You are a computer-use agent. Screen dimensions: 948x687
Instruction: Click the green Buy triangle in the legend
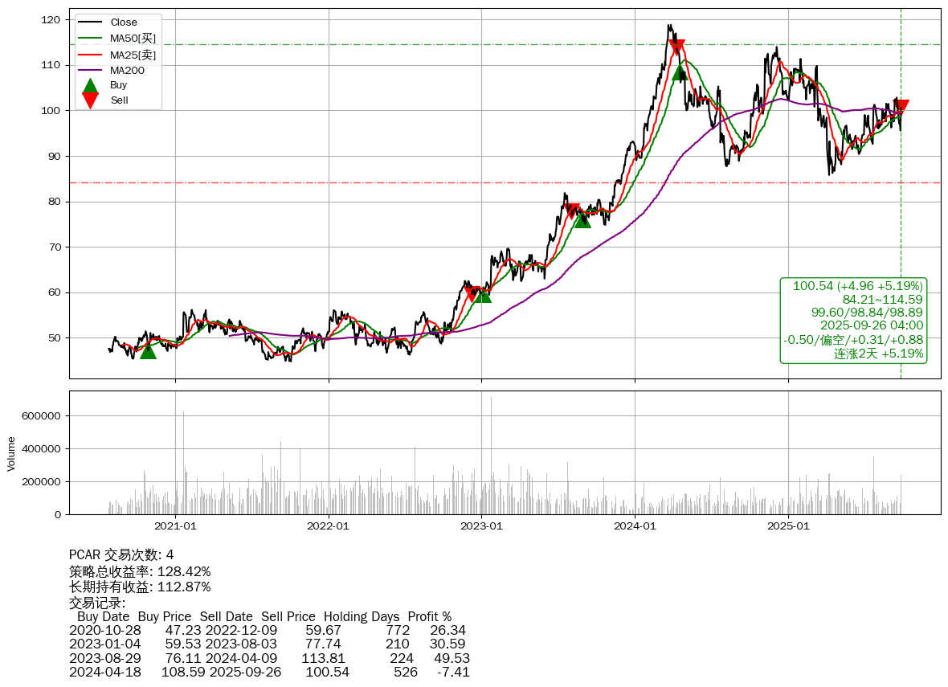click(91, 85)
